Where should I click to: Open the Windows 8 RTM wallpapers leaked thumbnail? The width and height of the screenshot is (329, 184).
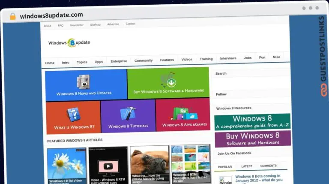tap(191, 164)
